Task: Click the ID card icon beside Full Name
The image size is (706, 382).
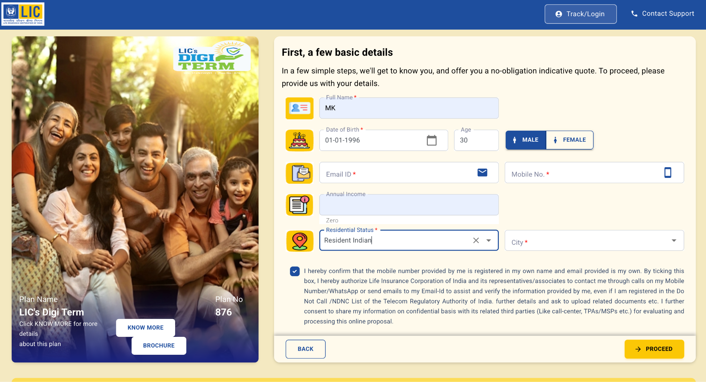Action: point(300,108)
